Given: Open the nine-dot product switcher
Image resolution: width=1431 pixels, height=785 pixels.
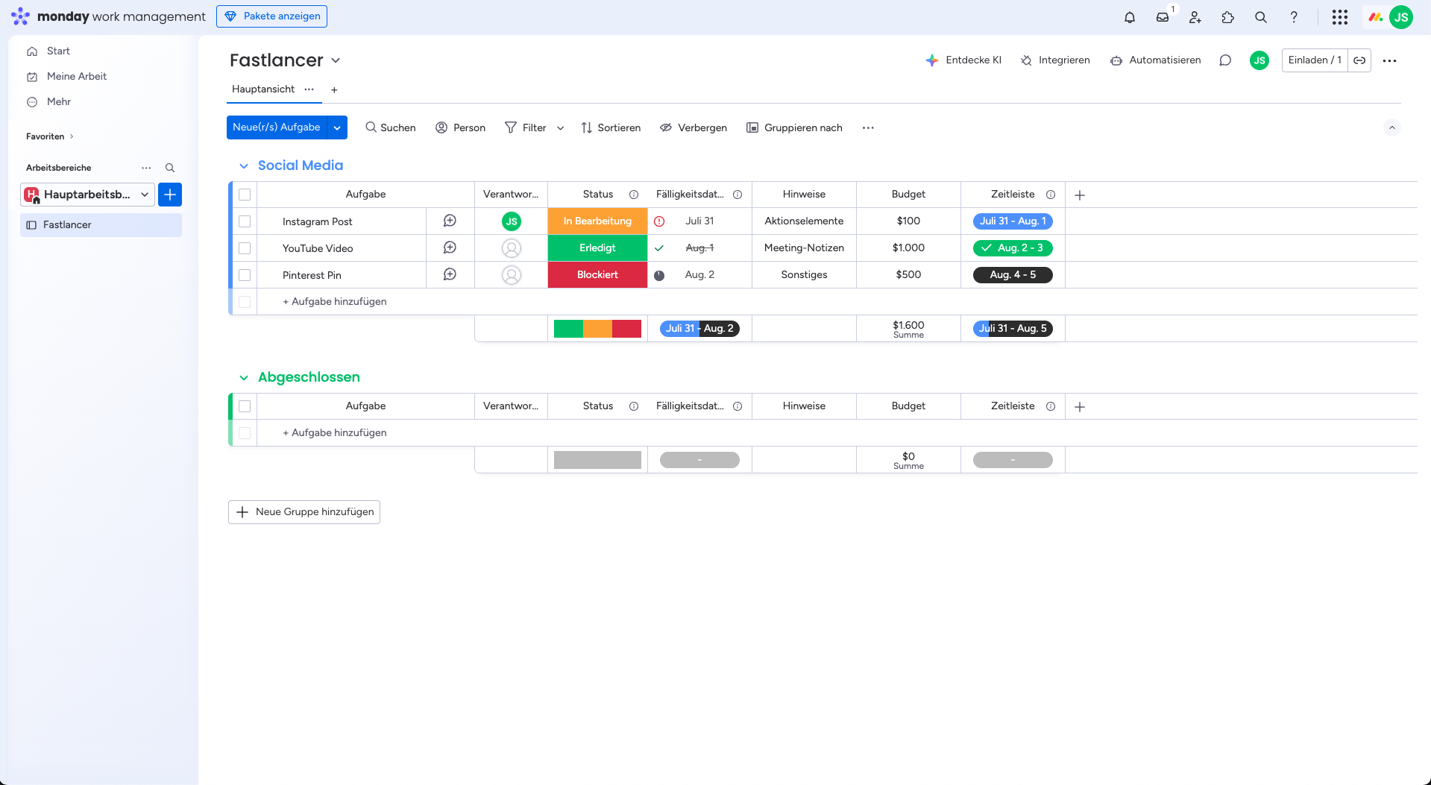Looking at the screenshot, I should pyautogui.click(x=1340, y=17).
